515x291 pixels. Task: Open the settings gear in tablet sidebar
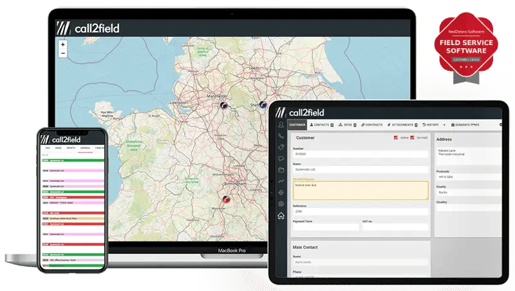(281, 204)
